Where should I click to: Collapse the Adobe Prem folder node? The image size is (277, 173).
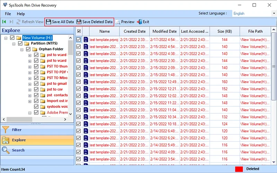pyautogui.click(x=30, y=113)
